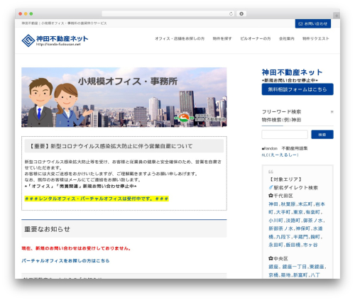Click the 不動産用語集 label
This screenshot has width=355, height=300.
[295, 148]
